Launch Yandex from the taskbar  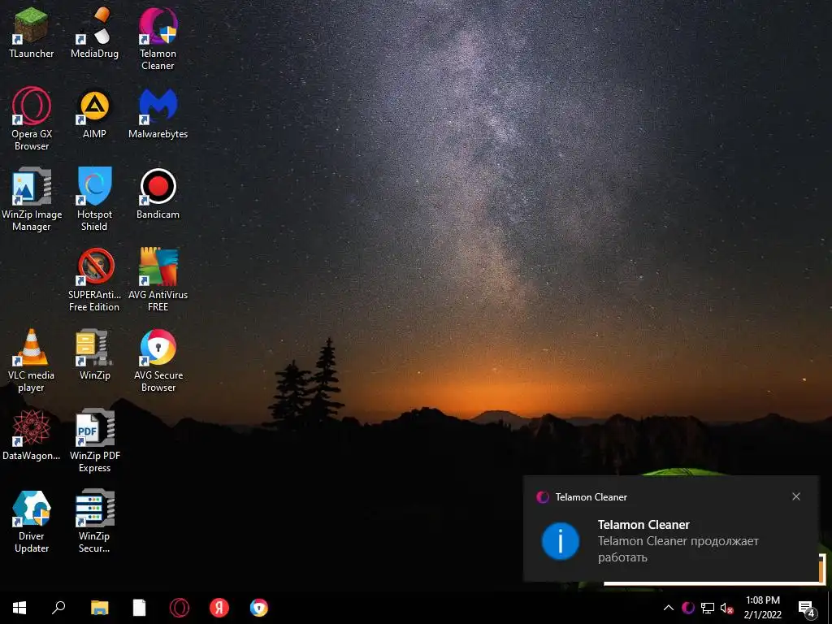click(x=219, y=608)
